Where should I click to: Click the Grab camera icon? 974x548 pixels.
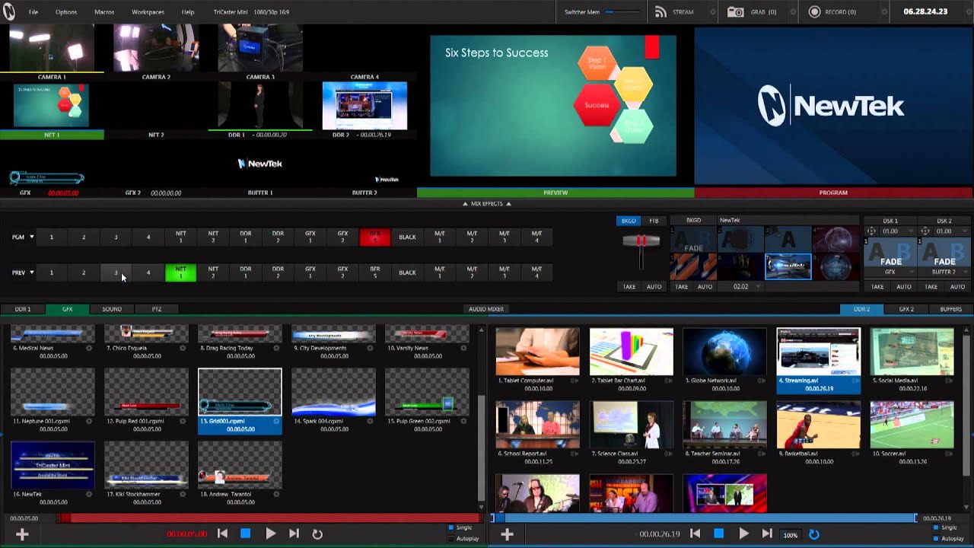pos(735,12)
